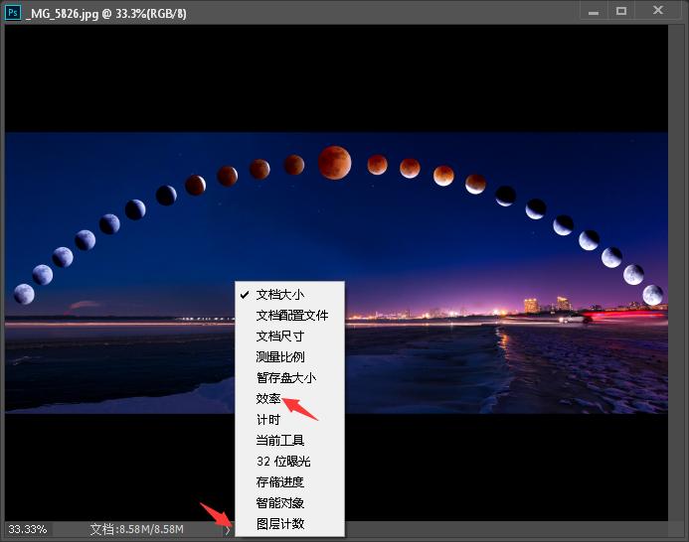
Task: Pick 暂存盘大小 from the list
Action: pos(285,378)
